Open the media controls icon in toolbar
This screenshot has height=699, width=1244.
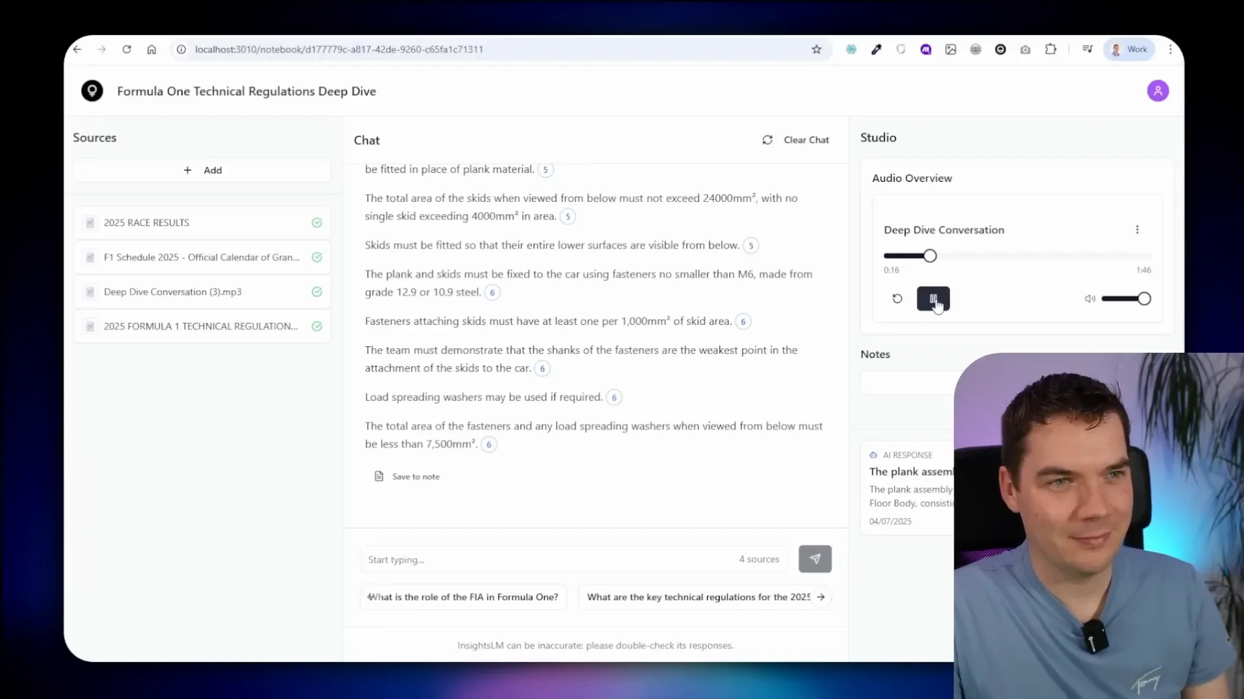click(x=1087, y=49)
